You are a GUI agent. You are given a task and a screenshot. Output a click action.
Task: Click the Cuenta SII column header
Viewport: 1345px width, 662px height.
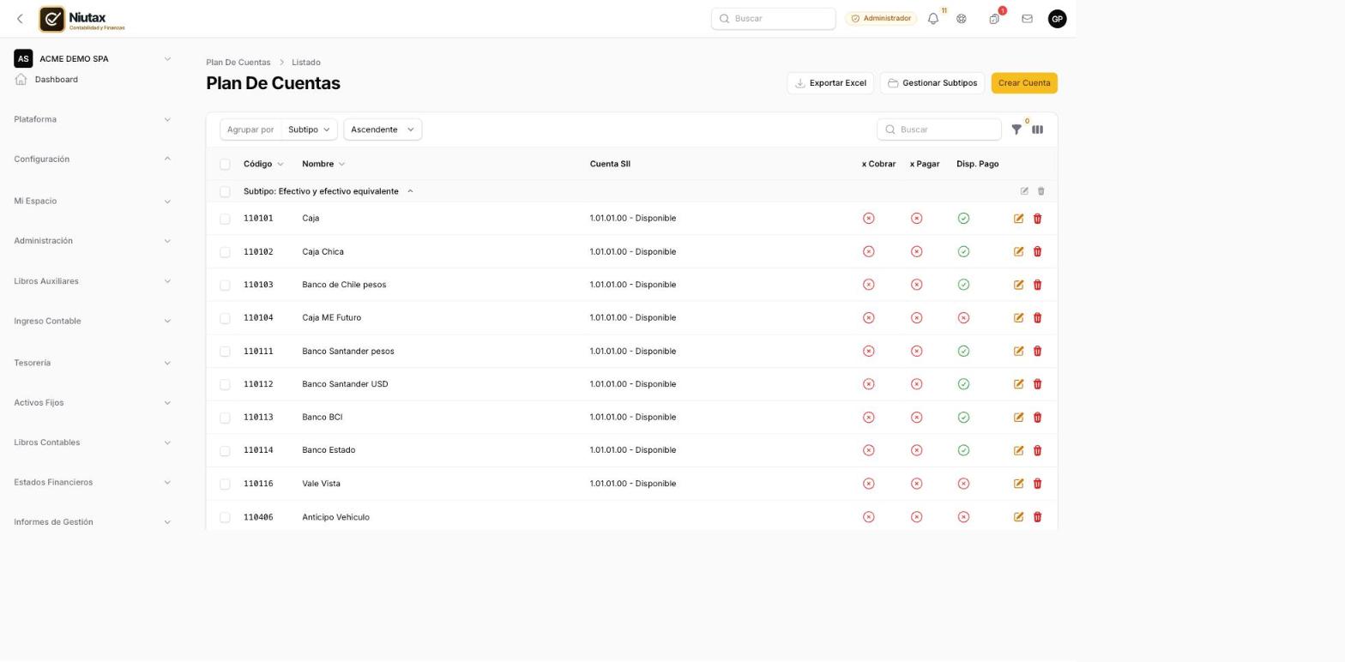[x=610, y=164]
